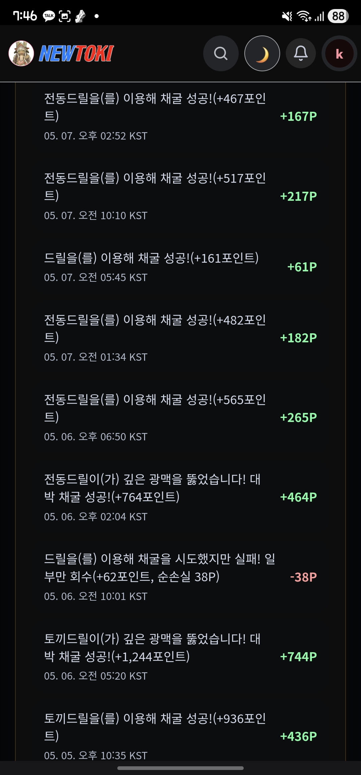Tap the battery 88 indicator

pos(338,16)
